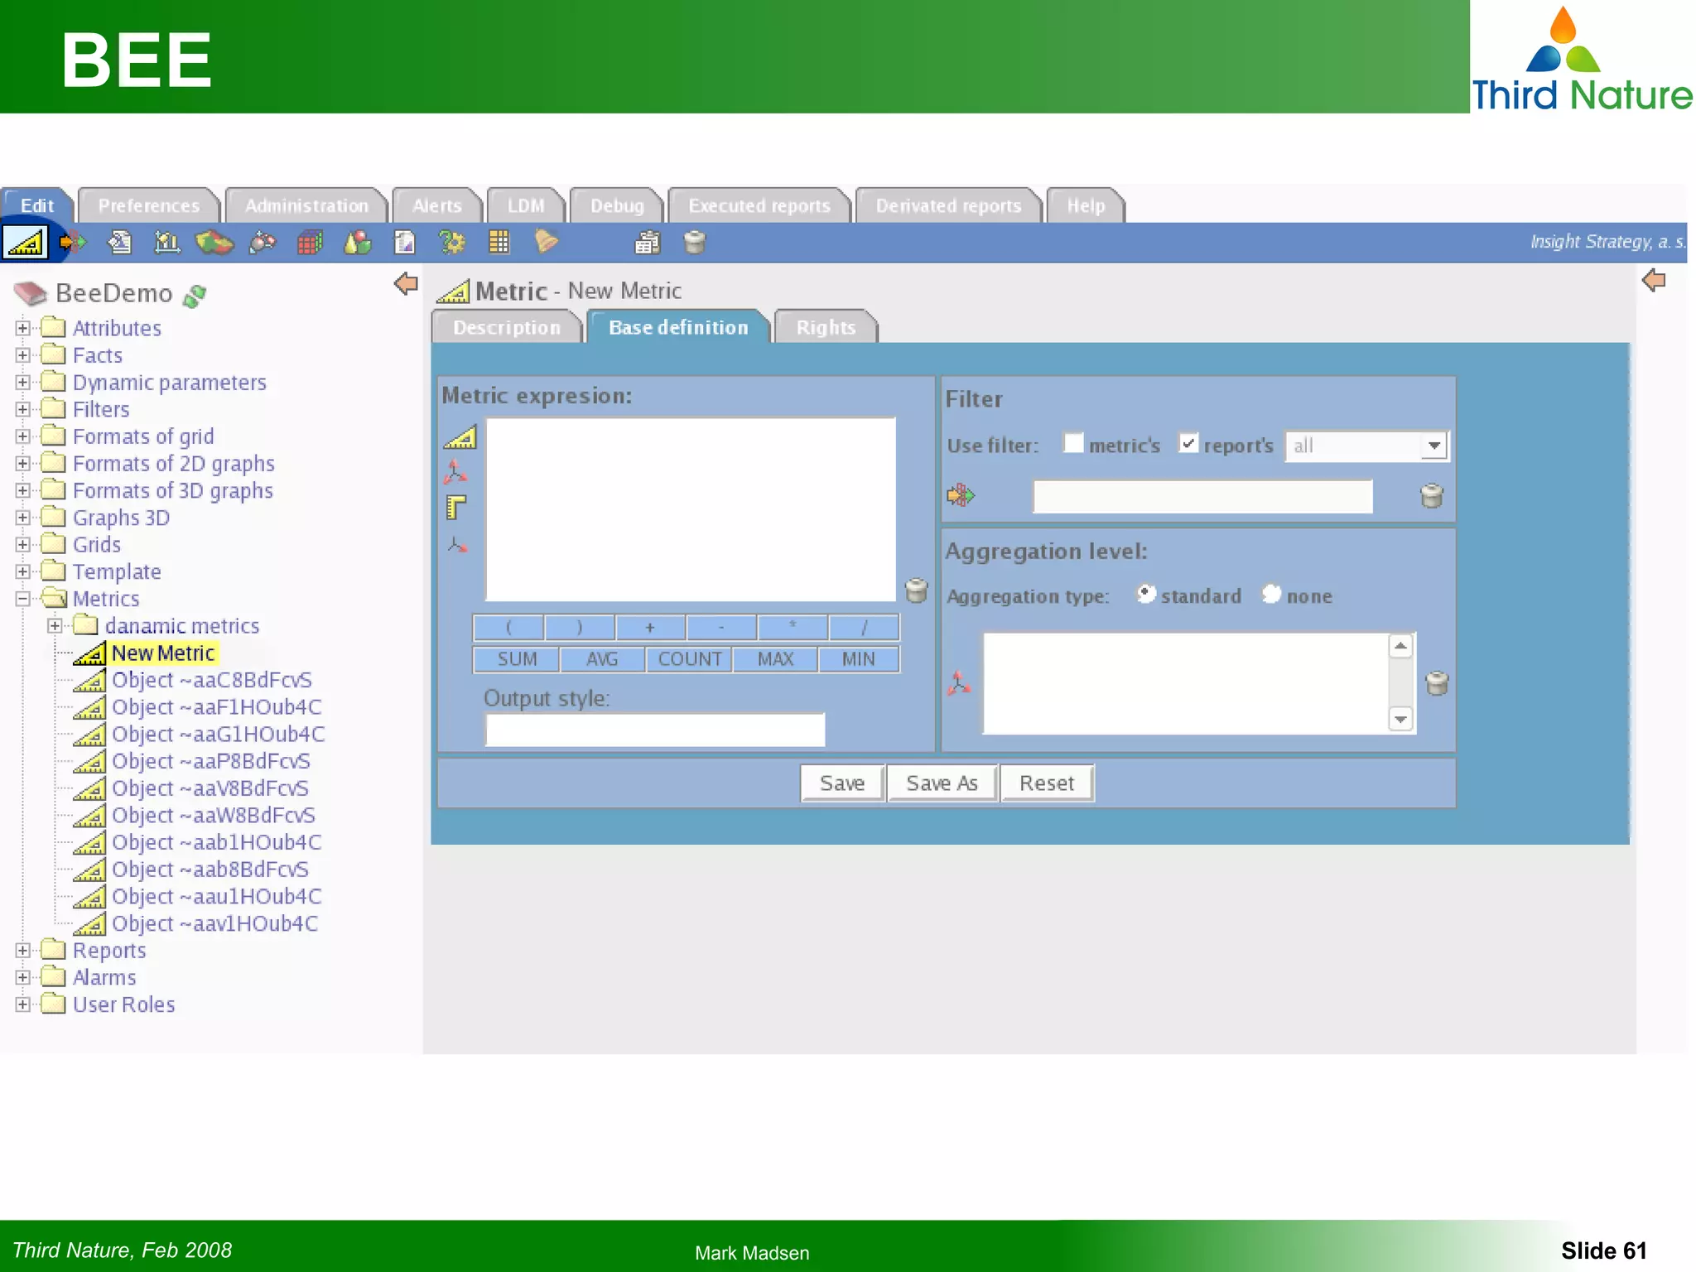The image size is (1696, 1272).
Task: Click the Save As button
Action: point(942,783)
